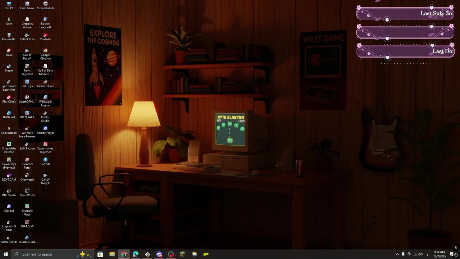460x259 pixels.
Task: Open Roblox Studio shortcut
Action: pos(45,117)
